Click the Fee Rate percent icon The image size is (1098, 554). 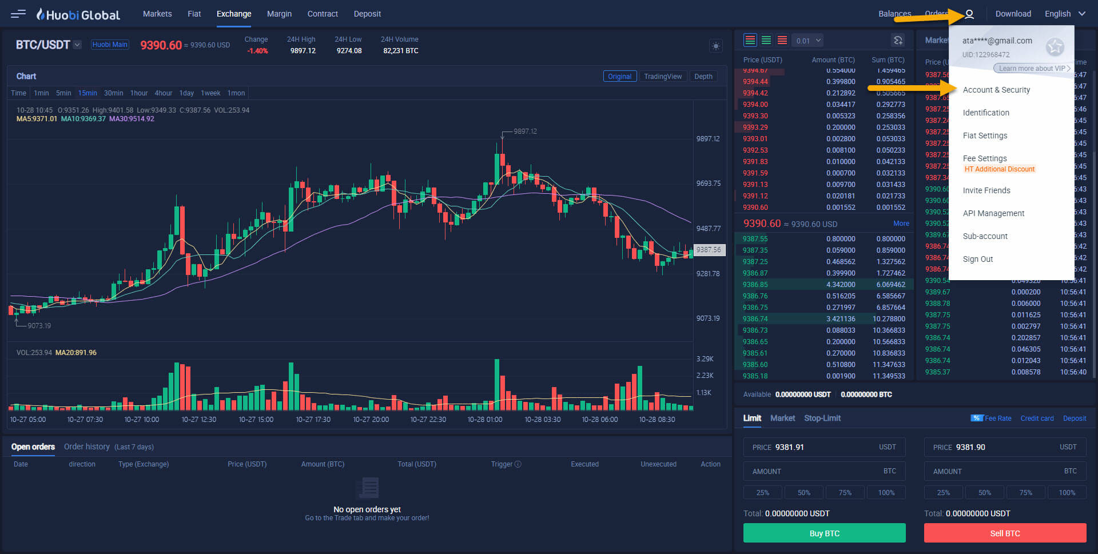point(976,418)
